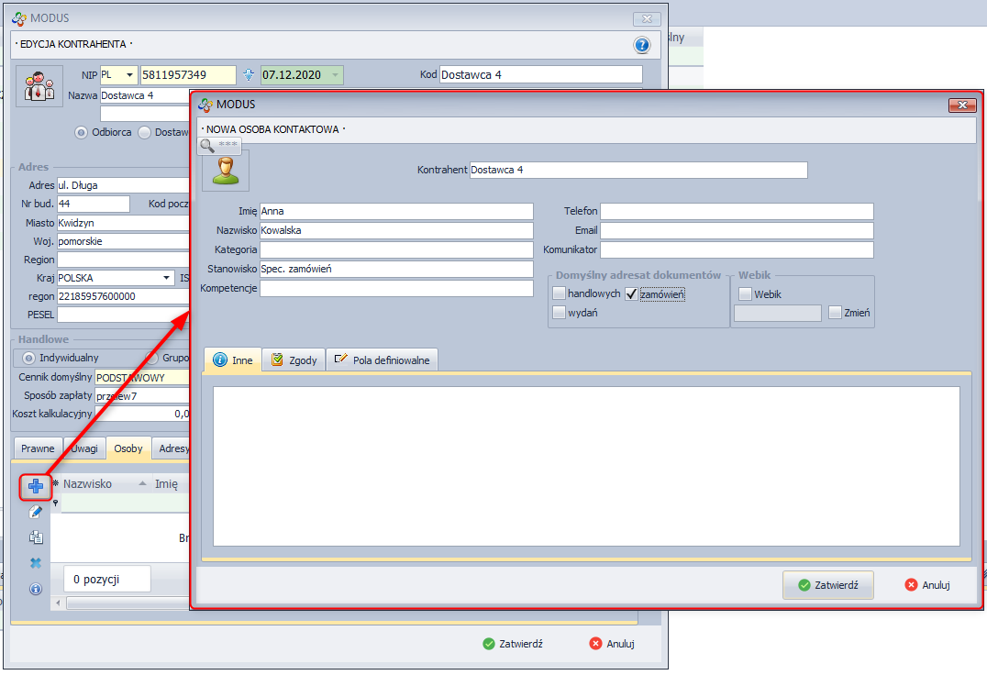
Task: Click the pencil edit person icon
Action: coord(36,512)
